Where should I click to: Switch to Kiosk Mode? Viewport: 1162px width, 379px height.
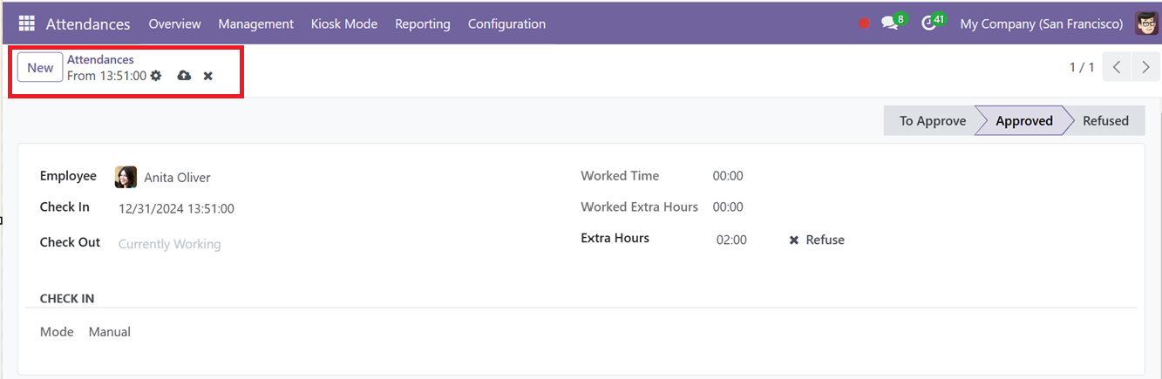344,24
